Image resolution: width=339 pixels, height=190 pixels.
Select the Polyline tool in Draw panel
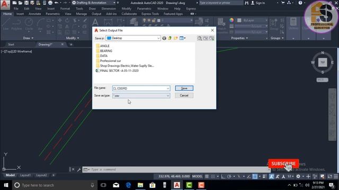16,24
